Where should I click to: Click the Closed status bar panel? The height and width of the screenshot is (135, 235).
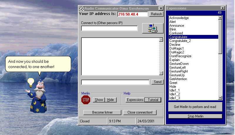(93, 121)
